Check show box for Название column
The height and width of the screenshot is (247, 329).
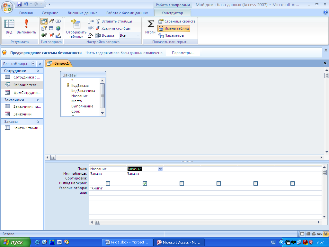point(108,184)
